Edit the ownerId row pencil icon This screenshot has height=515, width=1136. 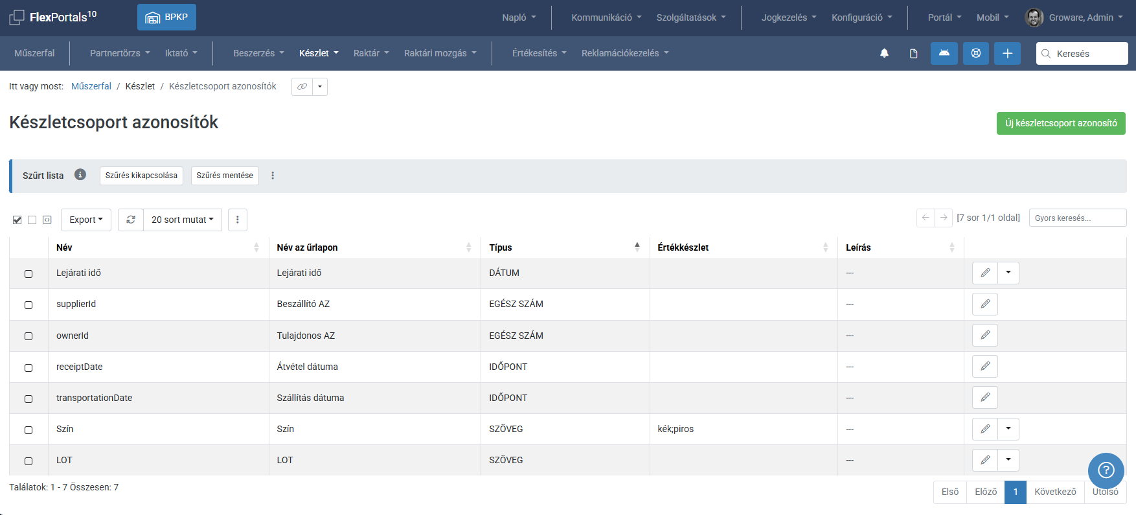tap(985, 335)
